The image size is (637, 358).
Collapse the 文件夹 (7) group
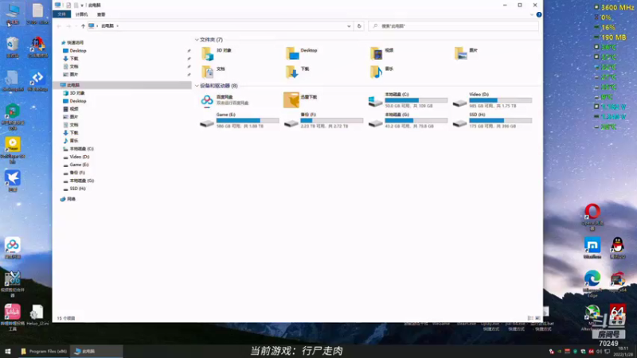197,40
